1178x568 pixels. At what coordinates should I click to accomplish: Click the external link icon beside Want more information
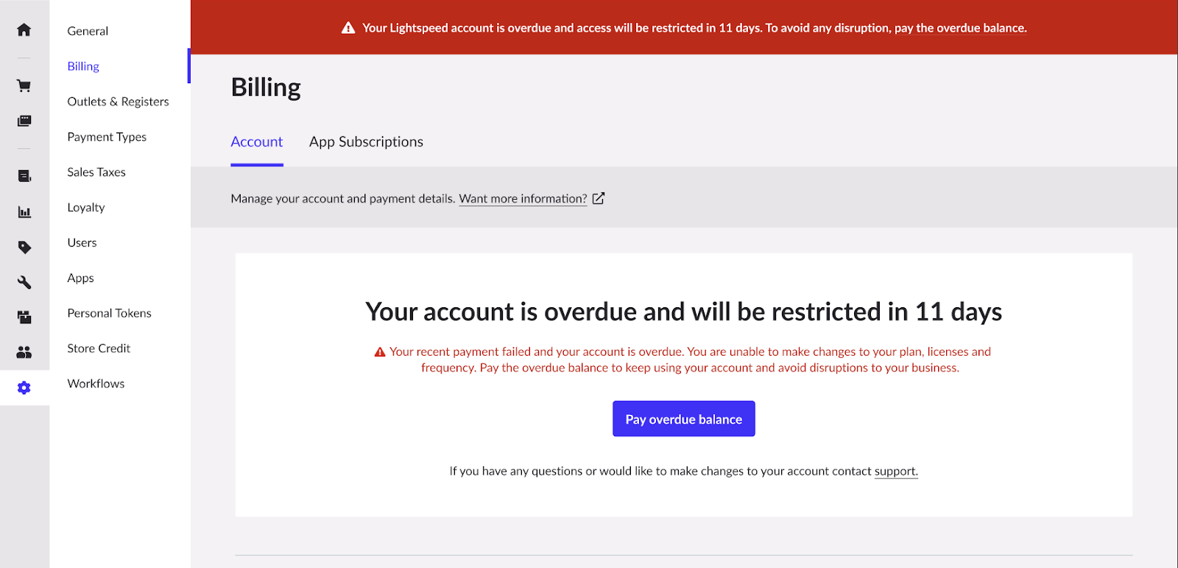click(599, 198)
